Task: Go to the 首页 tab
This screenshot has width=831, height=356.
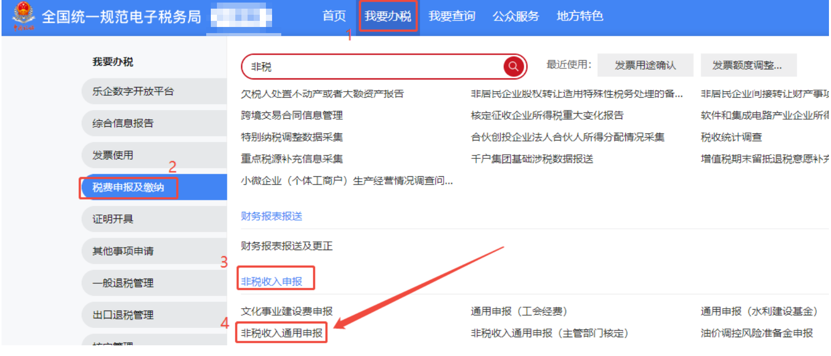Action: (334, 16)
